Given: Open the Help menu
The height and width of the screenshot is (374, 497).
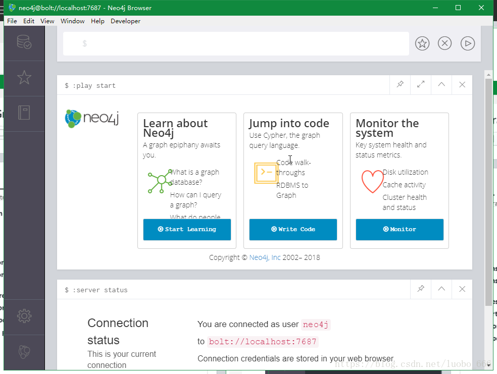Looking at the screenshot, I should [97, 21].
